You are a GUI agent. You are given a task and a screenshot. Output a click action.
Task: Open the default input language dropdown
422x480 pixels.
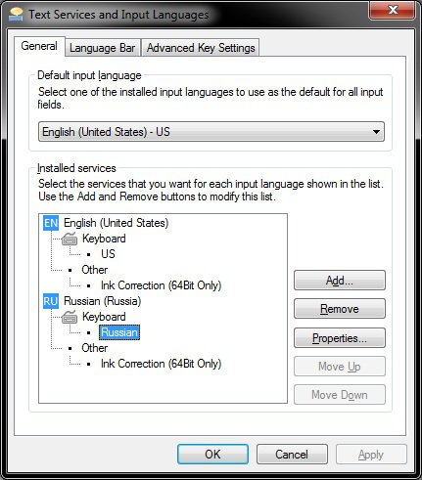pyautogui.click(x=211, y=132)
